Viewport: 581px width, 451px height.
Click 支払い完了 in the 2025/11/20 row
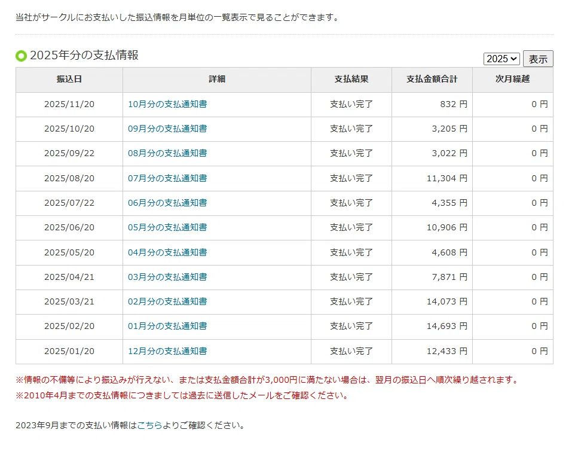[x=351, y=104]
